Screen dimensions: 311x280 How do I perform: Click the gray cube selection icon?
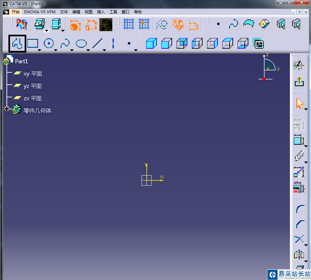coord(296,24)
